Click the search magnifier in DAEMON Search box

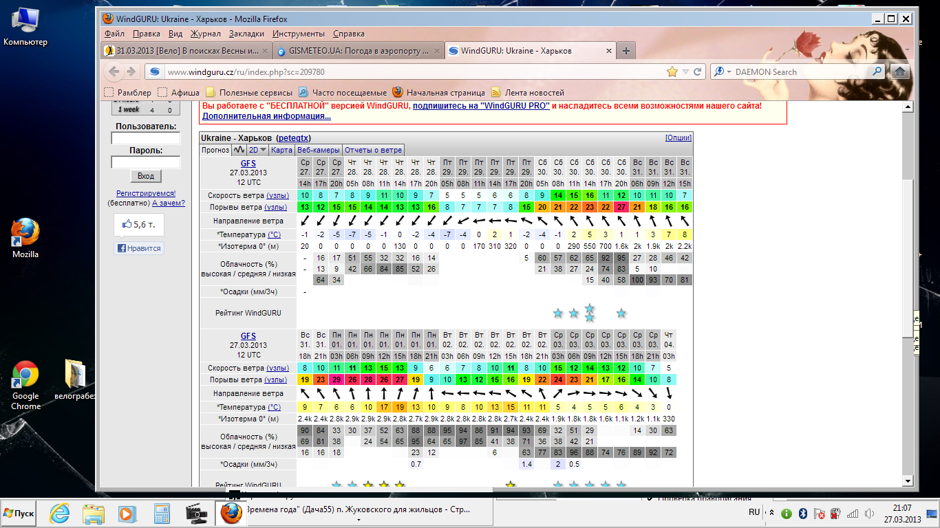point(877,71)
